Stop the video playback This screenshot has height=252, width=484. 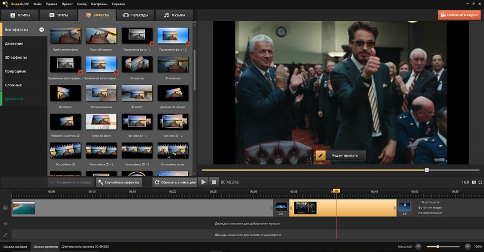[213, 182]
